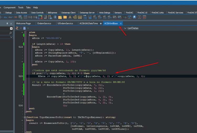Close the left docked panel

point(11,24)
